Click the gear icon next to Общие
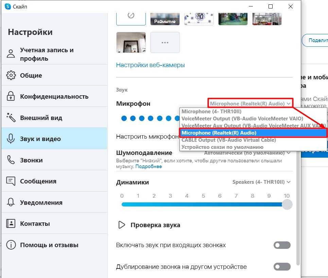The height and width of the screenshot is (278, 328). point(11,75)
